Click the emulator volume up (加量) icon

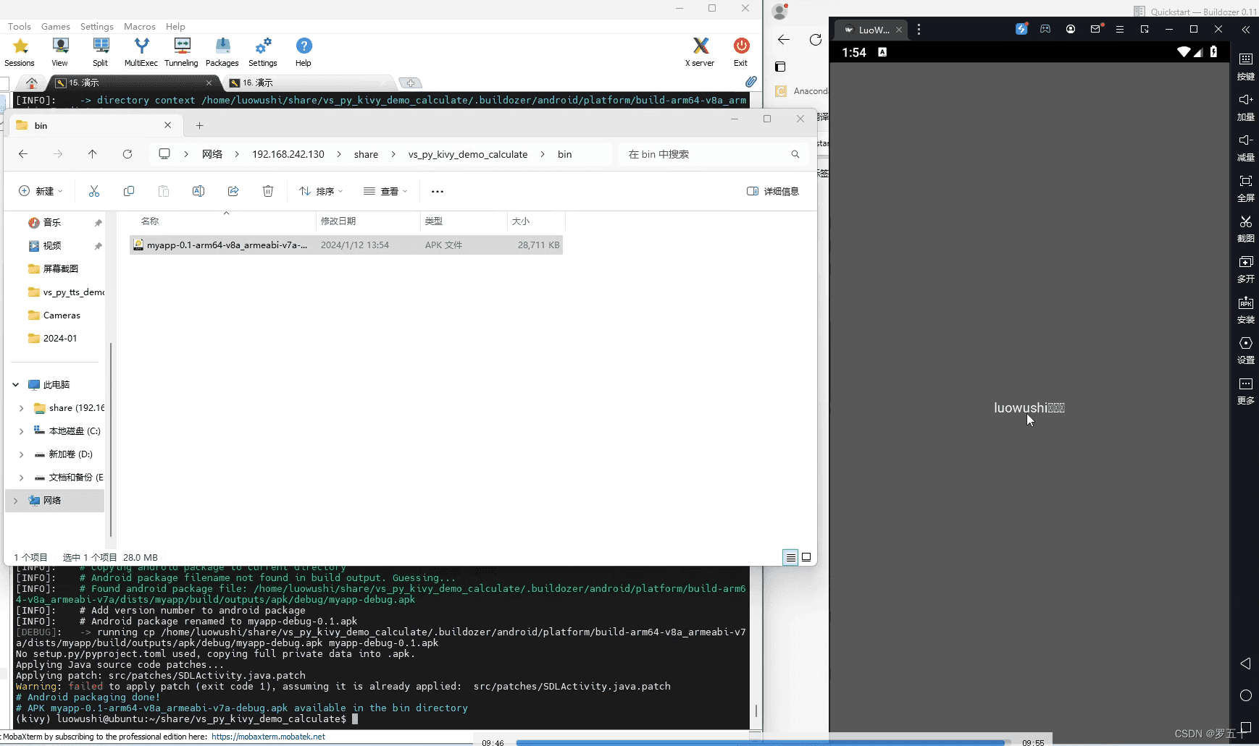click(1246, 106)
